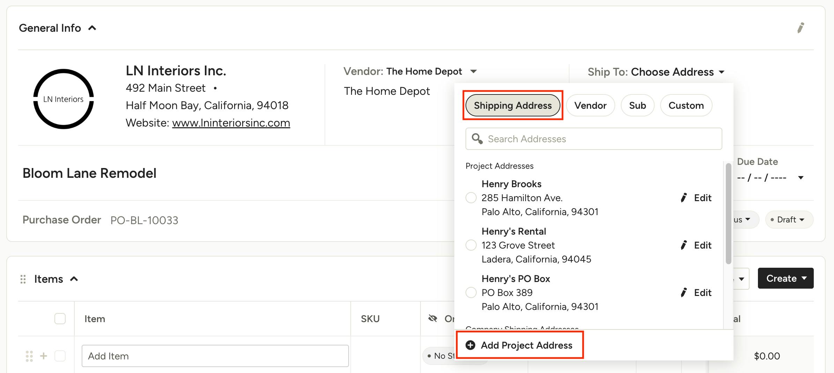Click into the Search Addresses field

594,139
